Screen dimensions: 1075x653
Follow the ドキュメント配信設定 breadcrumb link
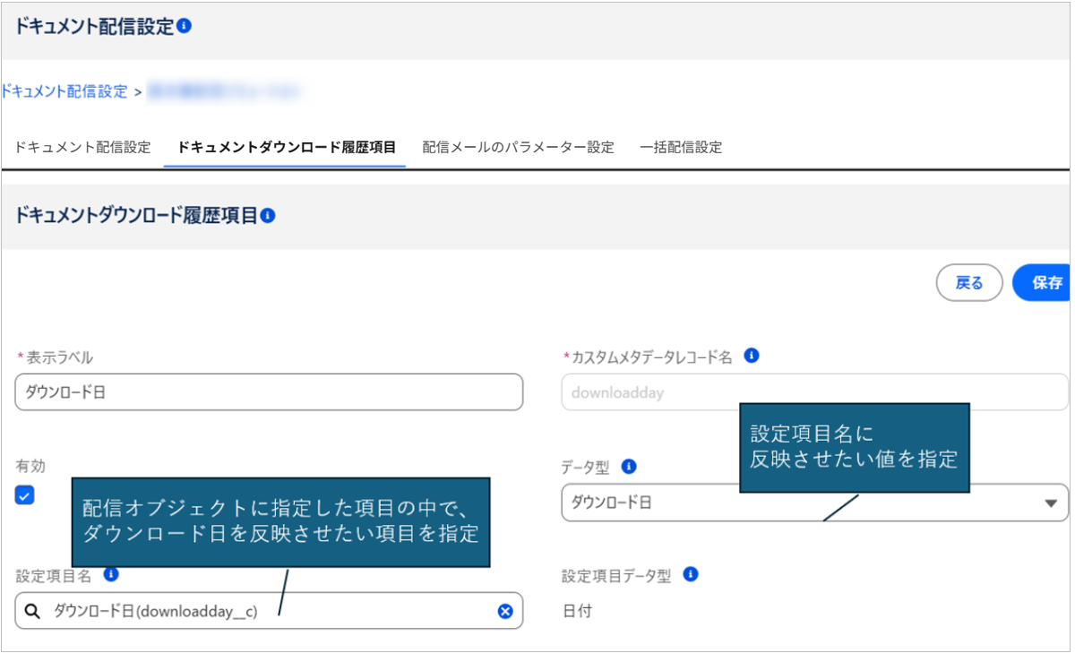pyautogui.click(x=64, y=91)
